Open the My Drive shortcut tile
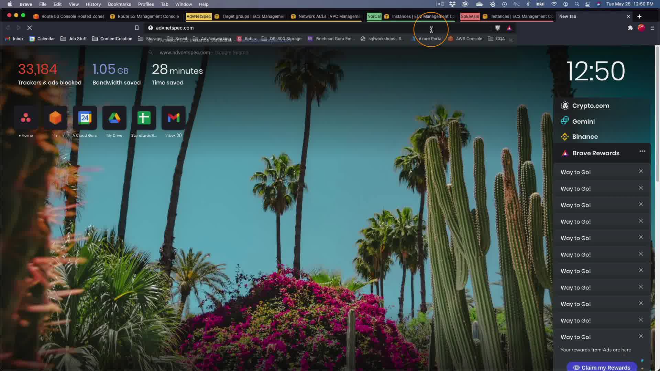The image size is (660, 371). (114, 118)
